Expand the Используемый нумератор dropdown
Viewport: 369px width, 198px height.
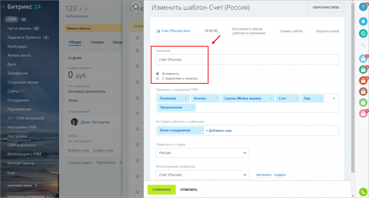point(203,175)
